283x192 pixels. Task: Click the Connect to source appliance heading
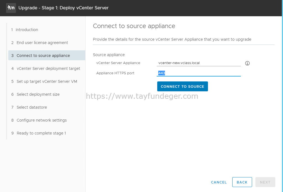[x=134, y=26]
